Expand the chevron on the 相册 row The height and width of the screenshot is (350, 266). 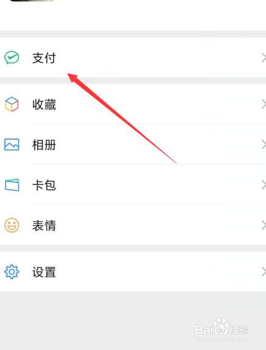(264, 145)
